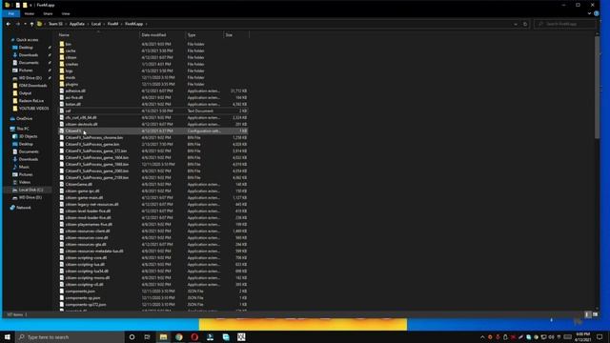Open Cortana from the taskbar
The width and height of the screenshot is (610, 343).
tap(132, 336)
